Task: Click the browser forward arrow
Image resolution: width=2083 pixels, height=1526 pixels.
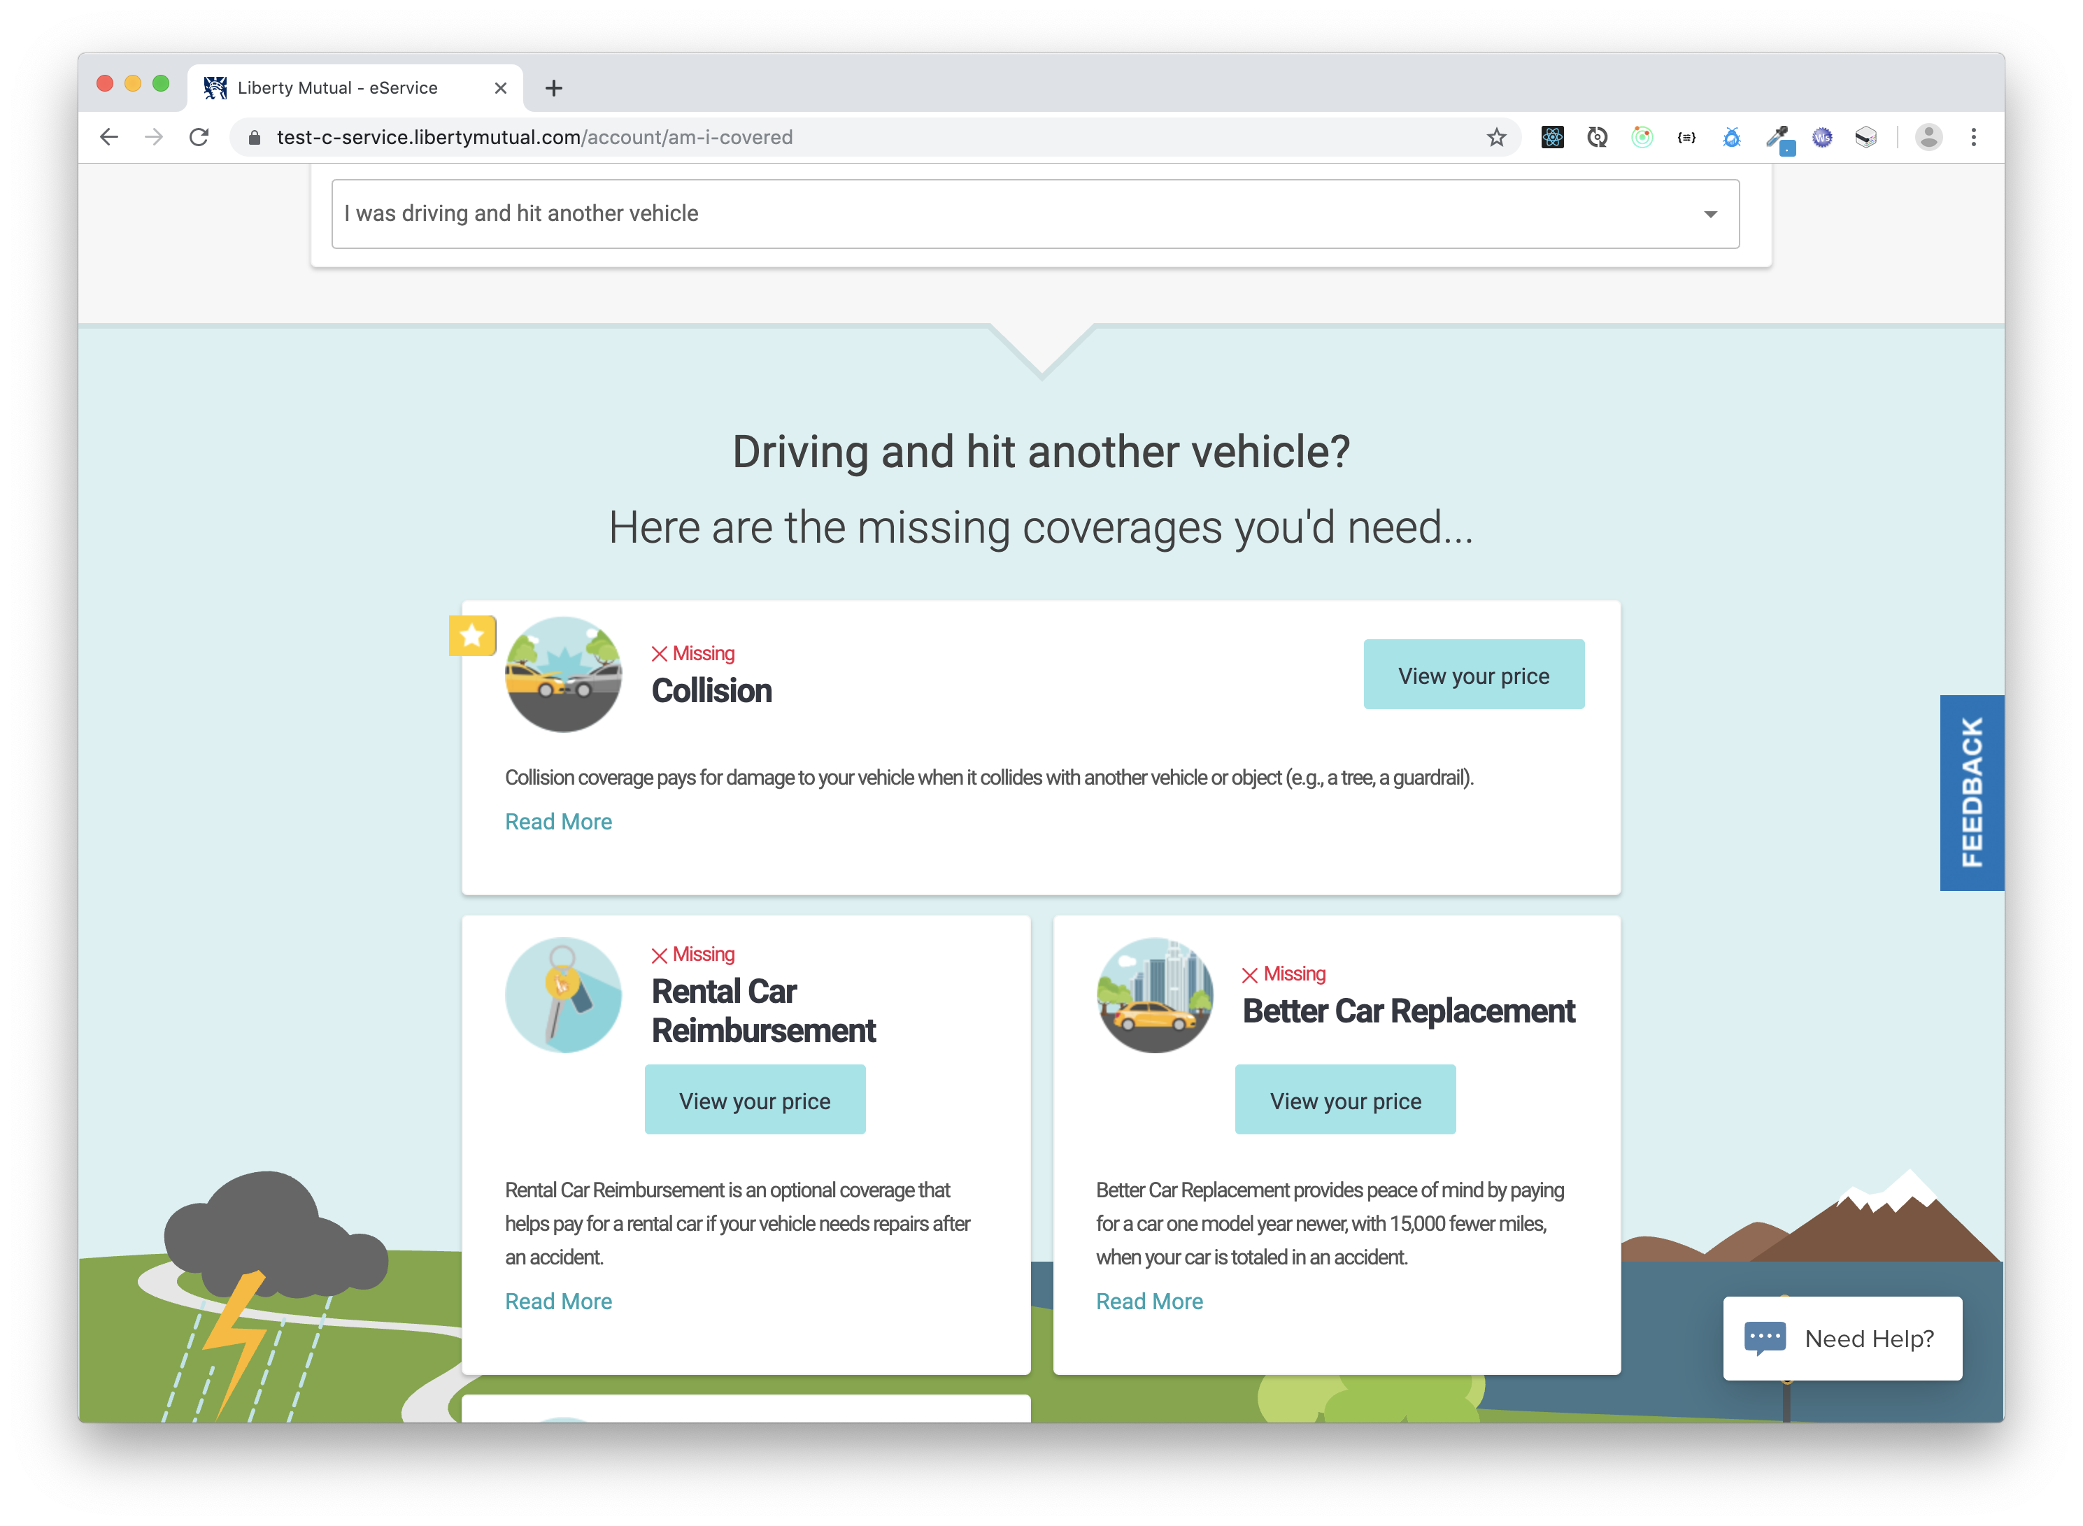Action: 155,138
